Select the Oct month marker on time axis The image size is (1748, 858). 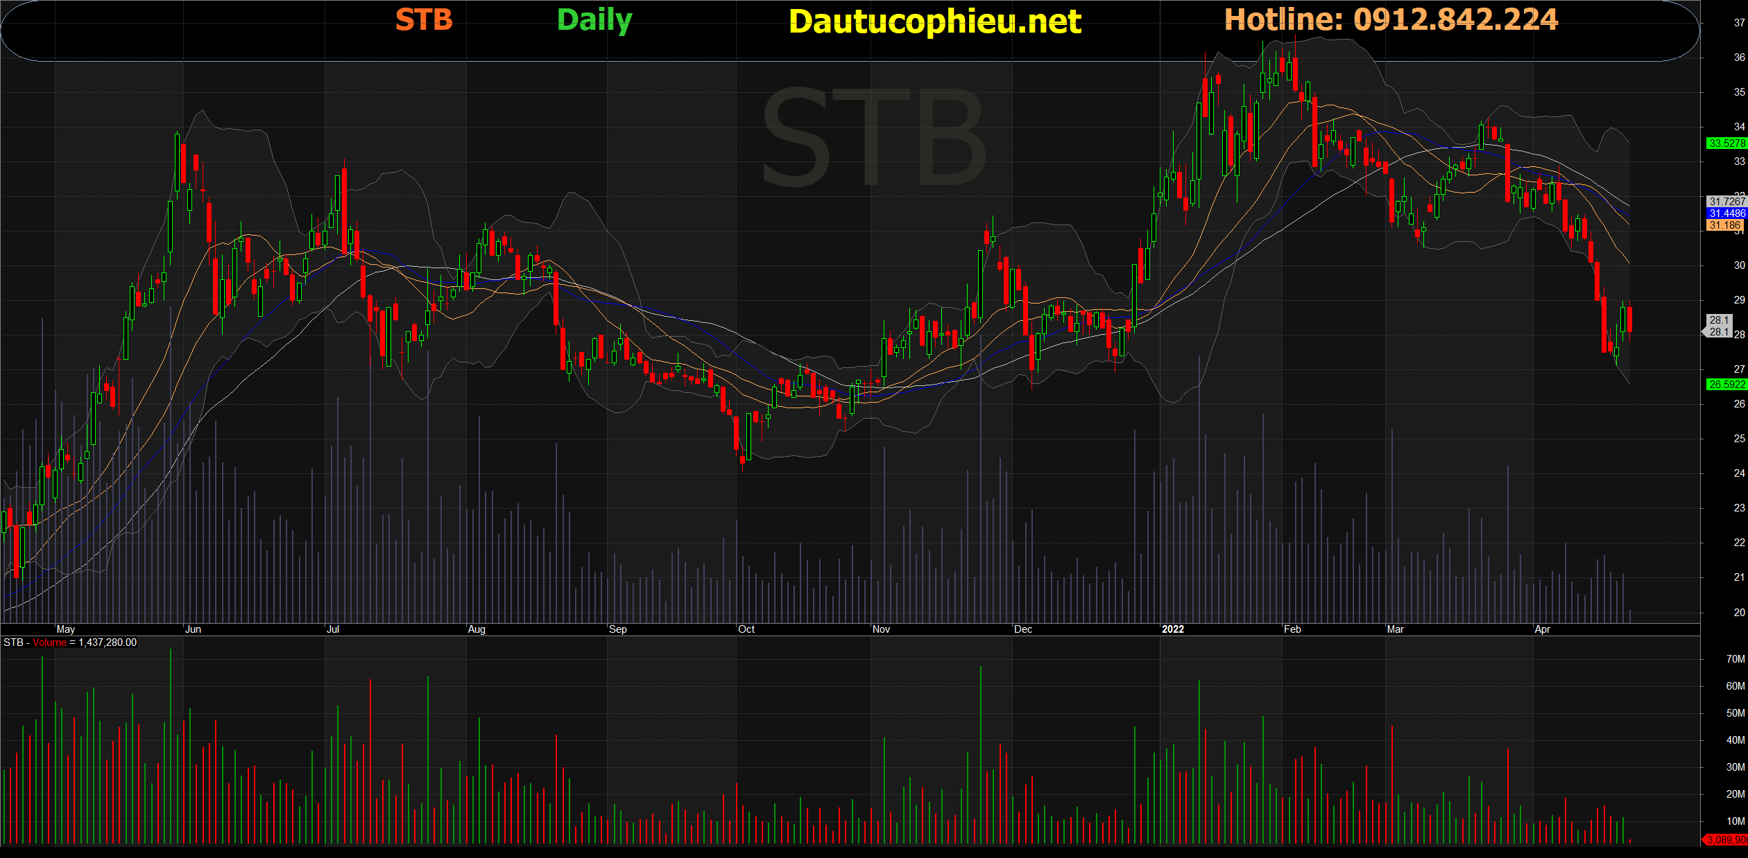746,629
